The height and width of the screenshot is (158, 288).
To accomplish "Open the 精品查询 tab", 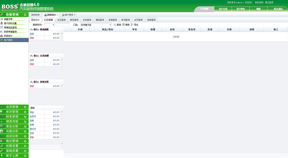I will [x=100, y=20].
